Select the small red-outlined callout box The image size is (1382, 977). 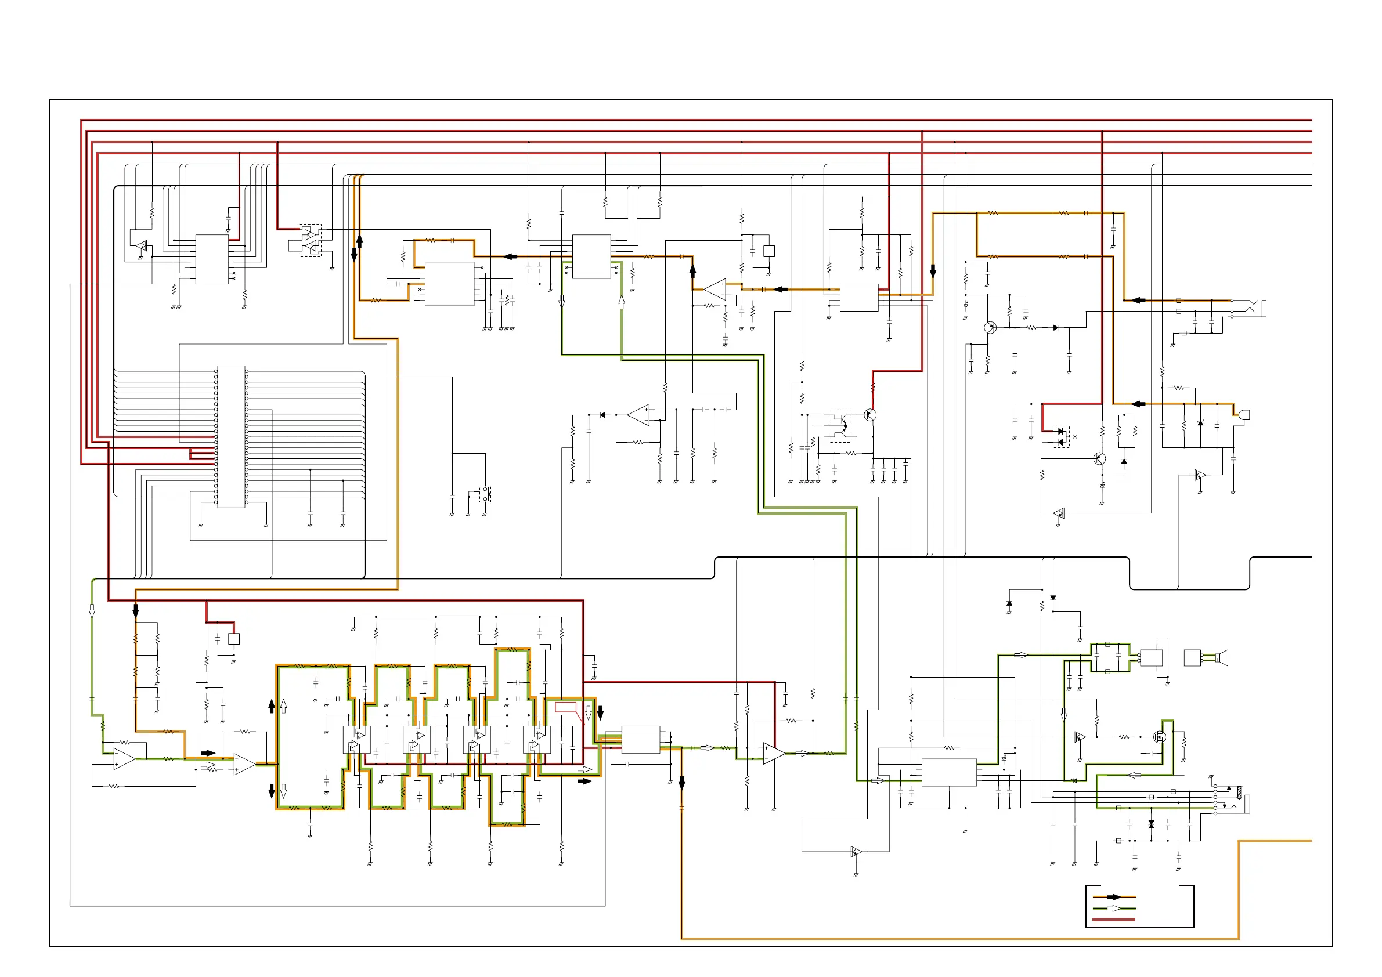point(566,707)
